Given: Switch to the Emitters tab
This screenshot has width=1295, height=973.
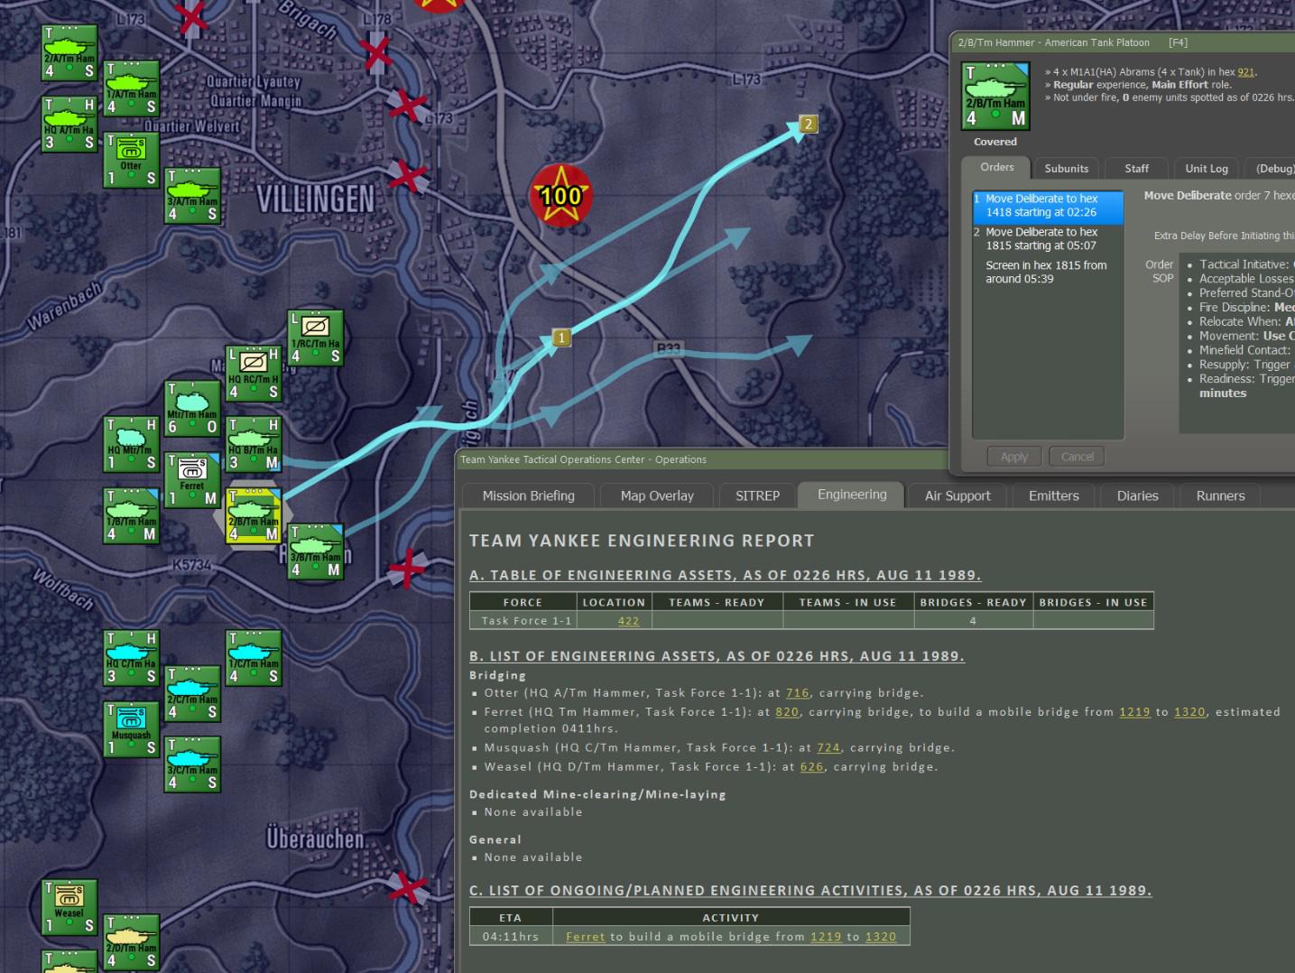Looking at the screenshot, I should 1053,496.
